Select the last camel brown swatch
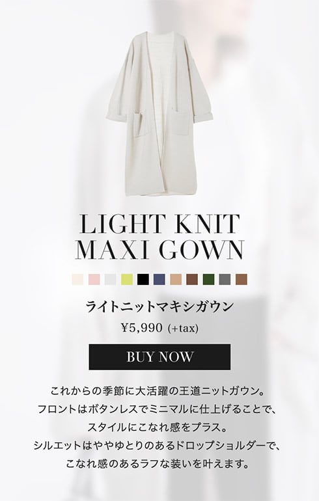The width and height of the screenshot is (319, 501). [242, 280]
